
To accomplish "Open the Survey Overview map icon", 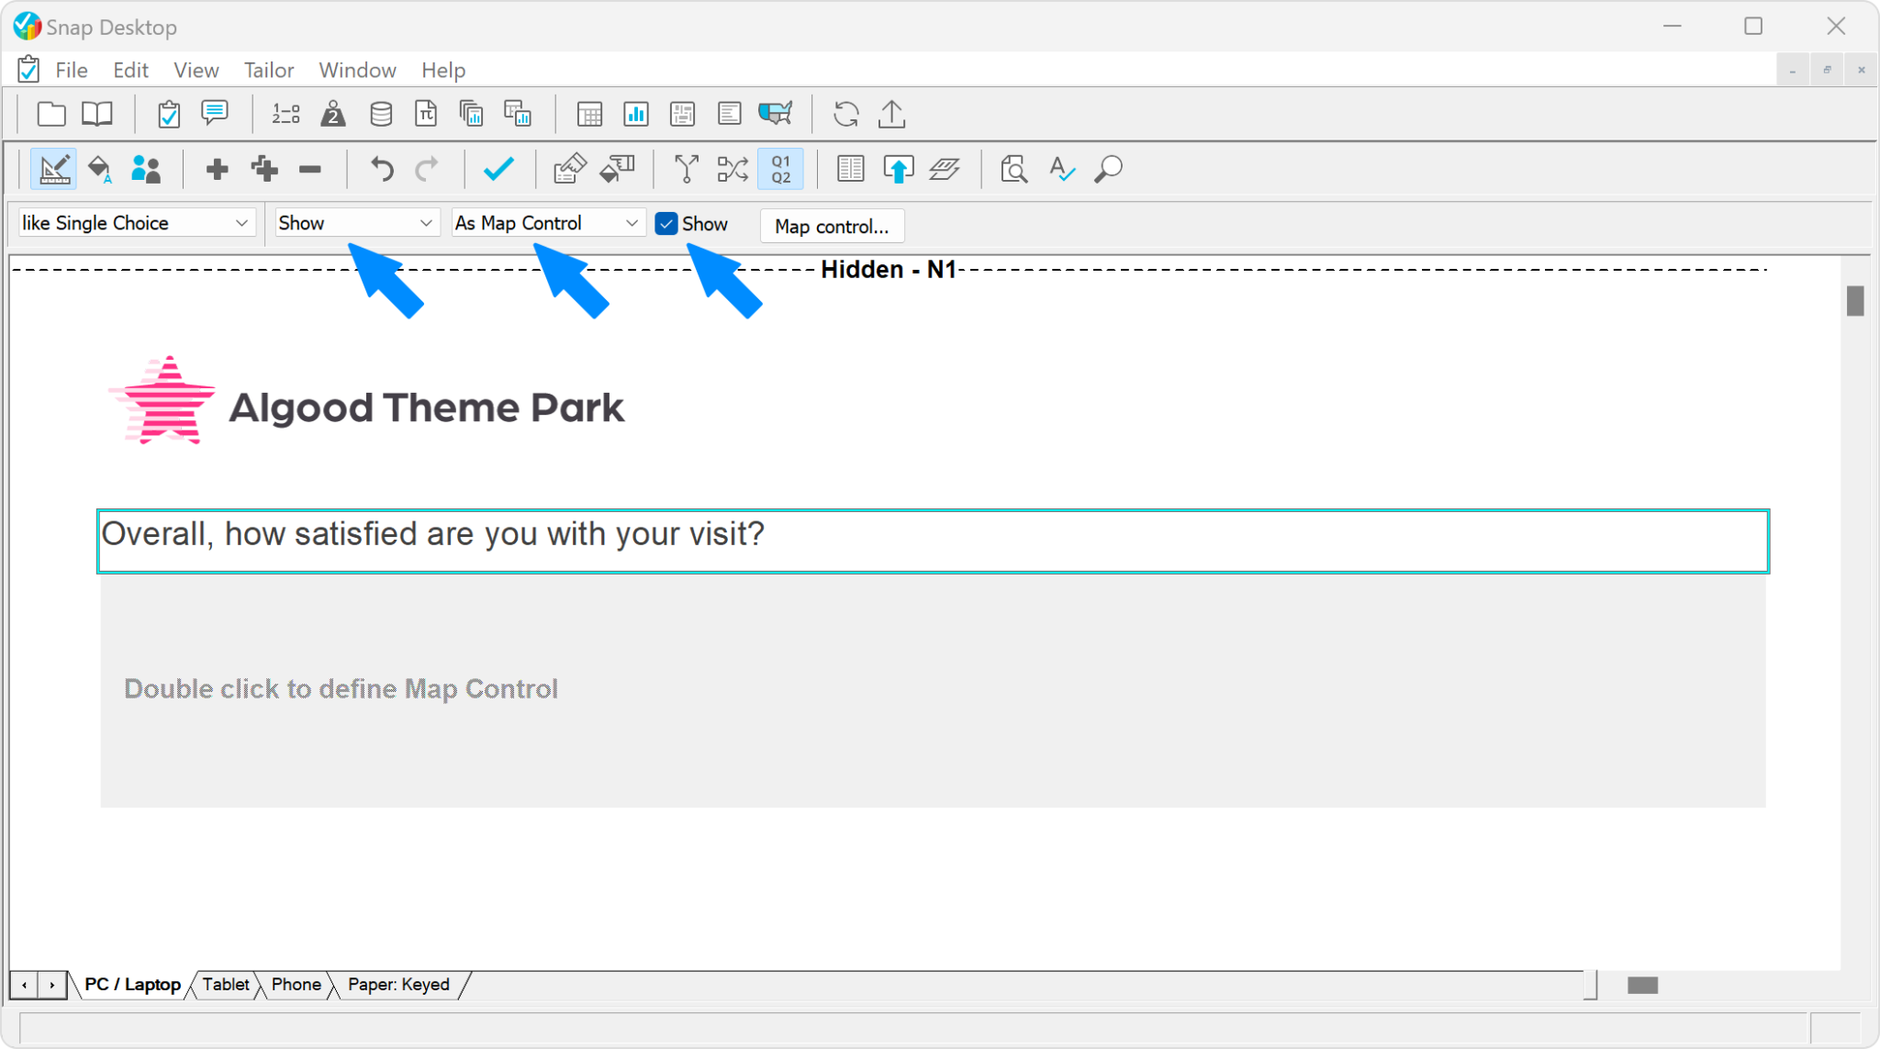I will 776,114.
